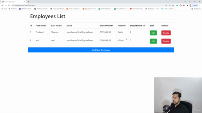Viewport: 202px width, 113px height.
Task: Expand the tab search chevron
Action: [x=185, y=2]
